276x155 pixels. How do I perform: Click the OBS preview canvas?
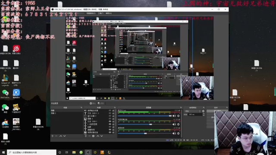click(x=139, y=59)
